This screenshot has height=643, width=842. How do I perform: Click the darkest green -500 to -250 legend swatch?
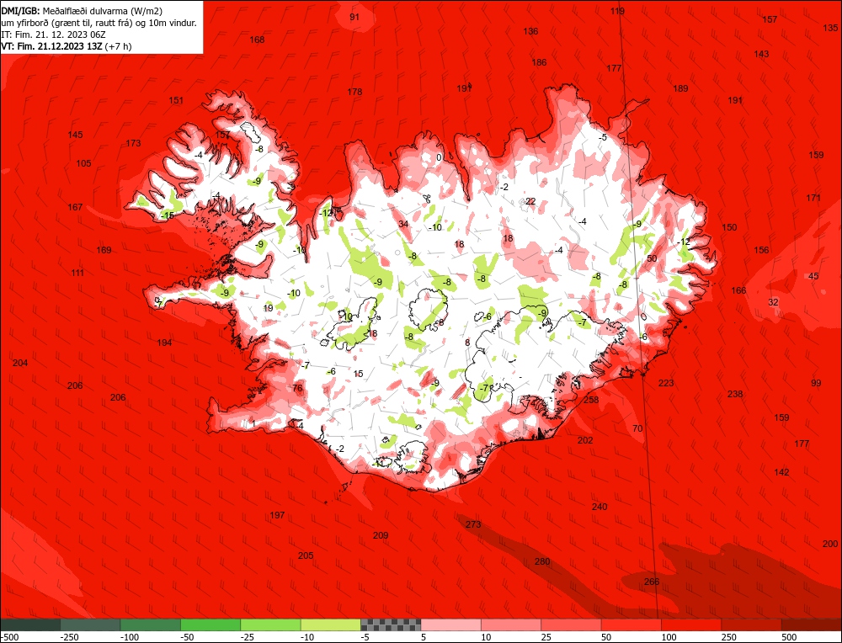[x=30, y=624]
